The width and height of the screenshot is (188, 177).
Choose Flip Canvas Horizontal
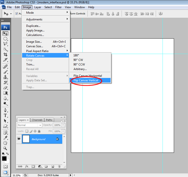[x=90, y=76]
